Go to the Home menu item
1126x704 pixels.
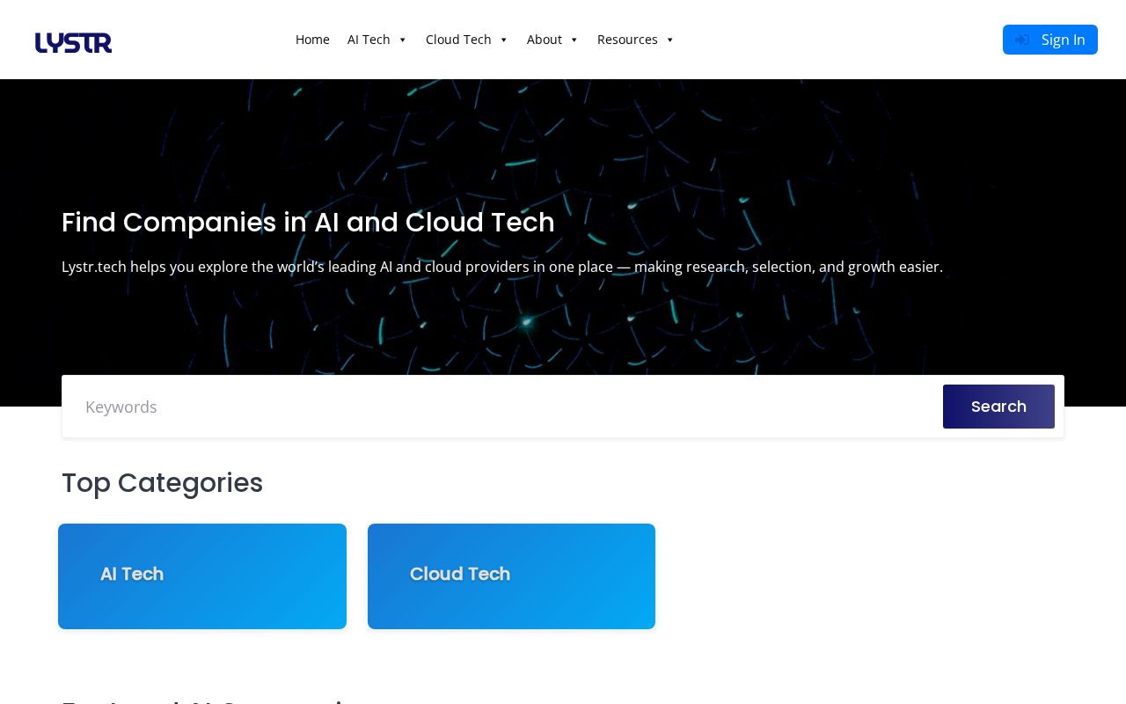(x=312, y=40)
